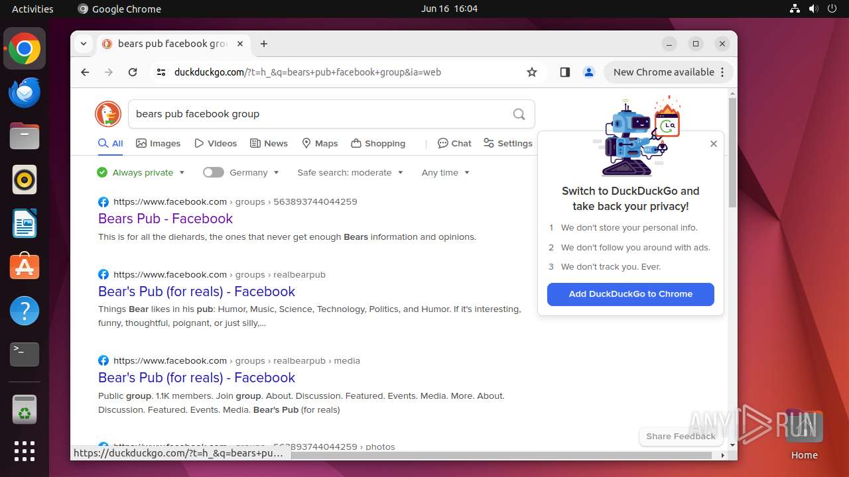Open the Help icon in dock
The height and width of the screenshot is (477, 849).
pyautogui.click(x=25, y=311)
